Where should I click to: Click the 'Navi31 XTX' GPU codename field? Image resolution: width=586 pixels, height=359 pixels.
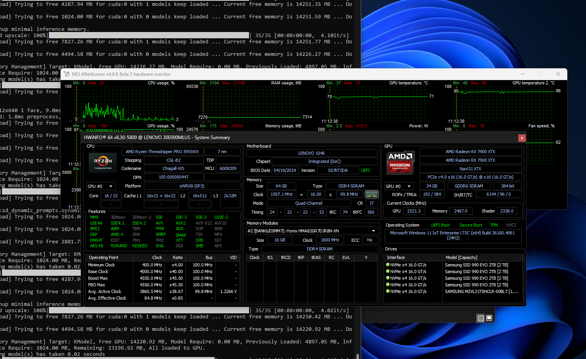click(x=471, y=169)
